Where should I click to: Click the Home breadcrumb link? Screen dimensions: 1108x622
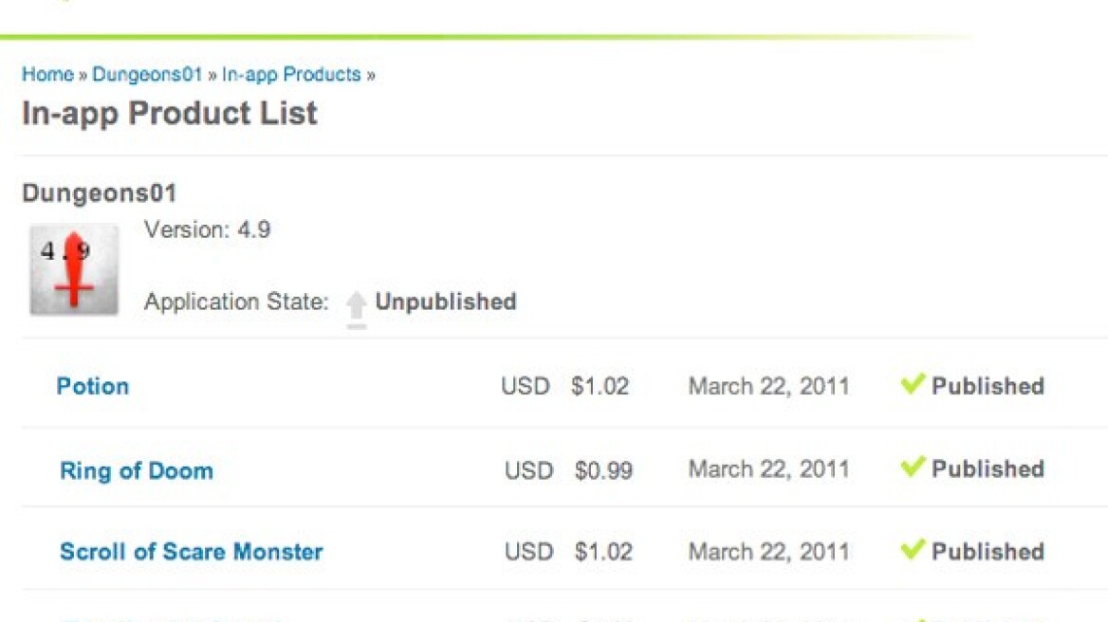(47, 74)
